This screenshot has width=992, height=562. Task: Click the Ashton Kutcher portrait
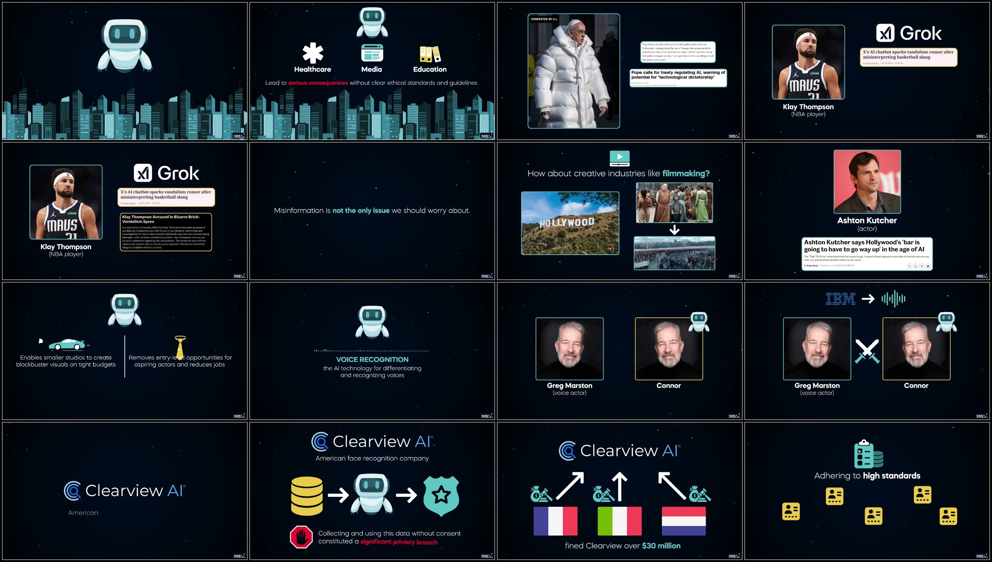click(867, 181)
